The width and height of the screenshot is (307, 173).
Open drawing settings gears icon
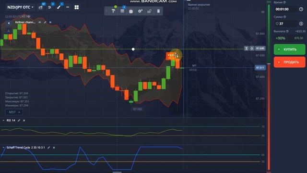pos(140,11)
